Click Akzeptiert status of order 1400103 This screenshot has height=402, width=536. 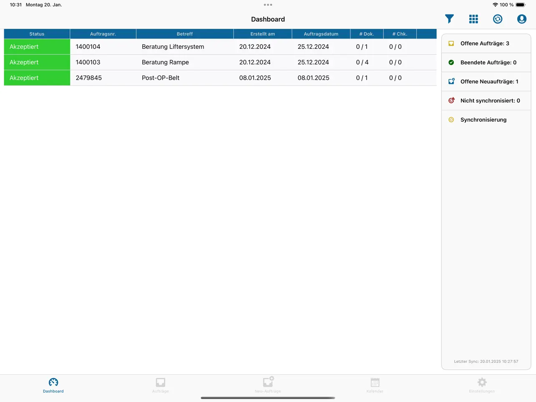[37, 62]
